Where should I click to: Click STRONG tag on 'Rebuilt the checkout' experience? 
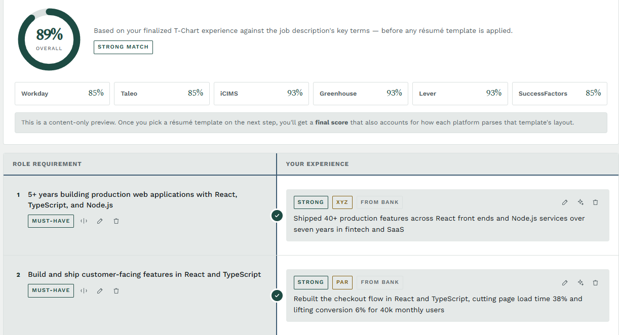(311, 282)
